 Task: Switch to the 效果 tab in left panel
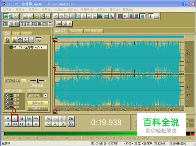pyautogui.click(x=16, y=33)
